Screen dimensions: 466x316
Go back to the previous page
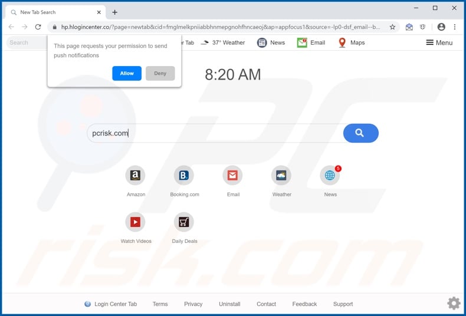click(x=11, y=27)
